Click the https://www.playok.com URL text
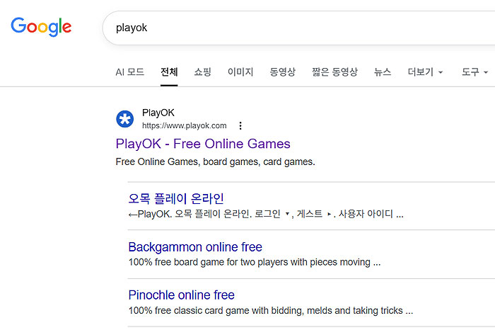Screen dimensions: 495x330 [x=185, y=126]
